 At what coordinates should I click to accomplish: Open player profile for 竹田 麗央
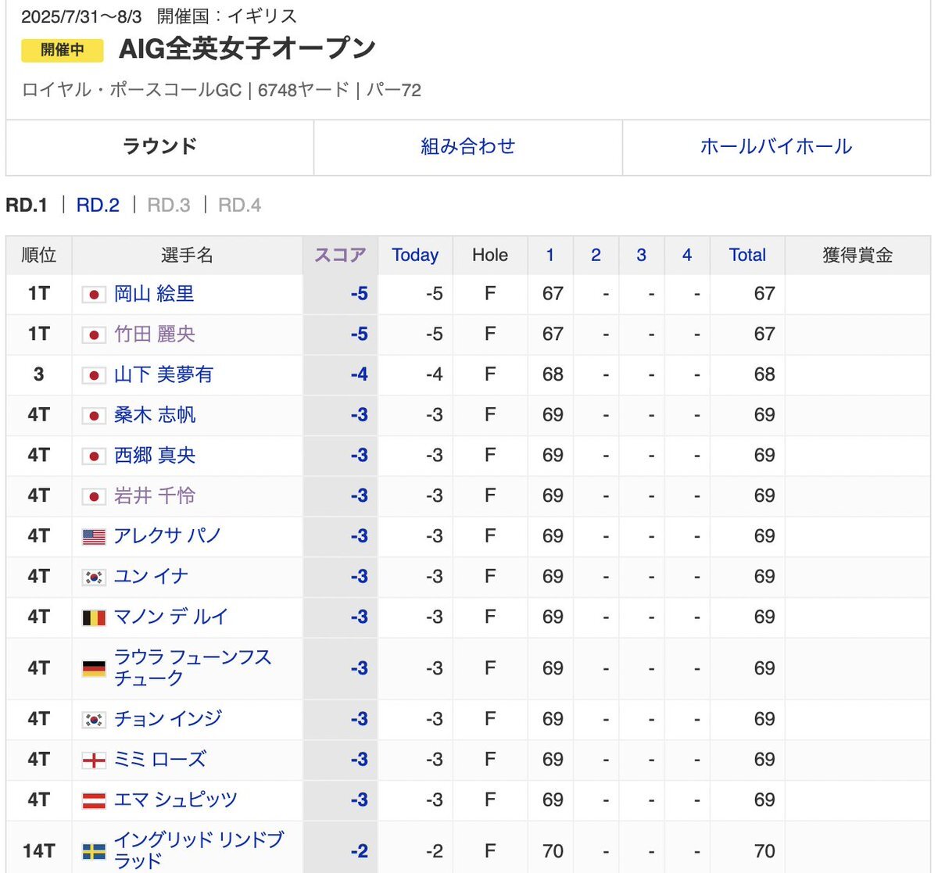coord(154,335)
